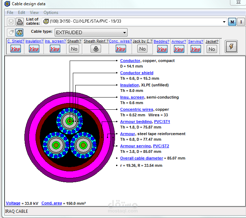The image size is (246, 218).
Task: Click the Insulation? header link
Action: point(34,41)
